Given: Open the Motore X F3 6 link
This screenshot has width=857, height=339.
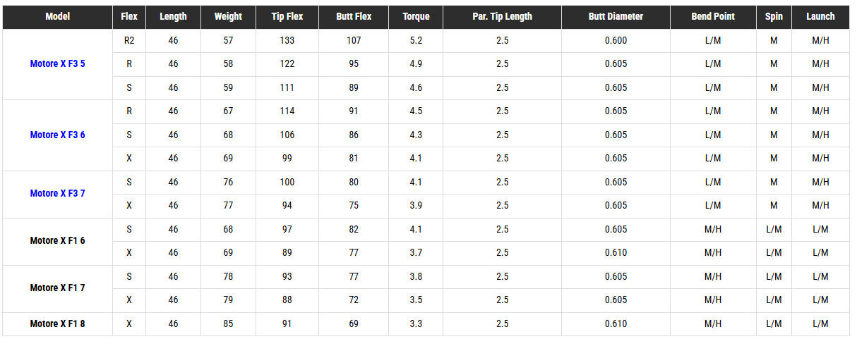Looking at the screenshot, I should 57,135.
